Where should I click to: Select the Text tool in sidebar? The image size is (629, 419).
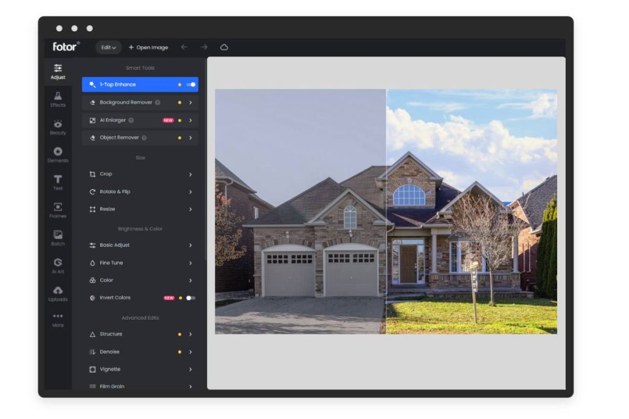click(58, 182)
